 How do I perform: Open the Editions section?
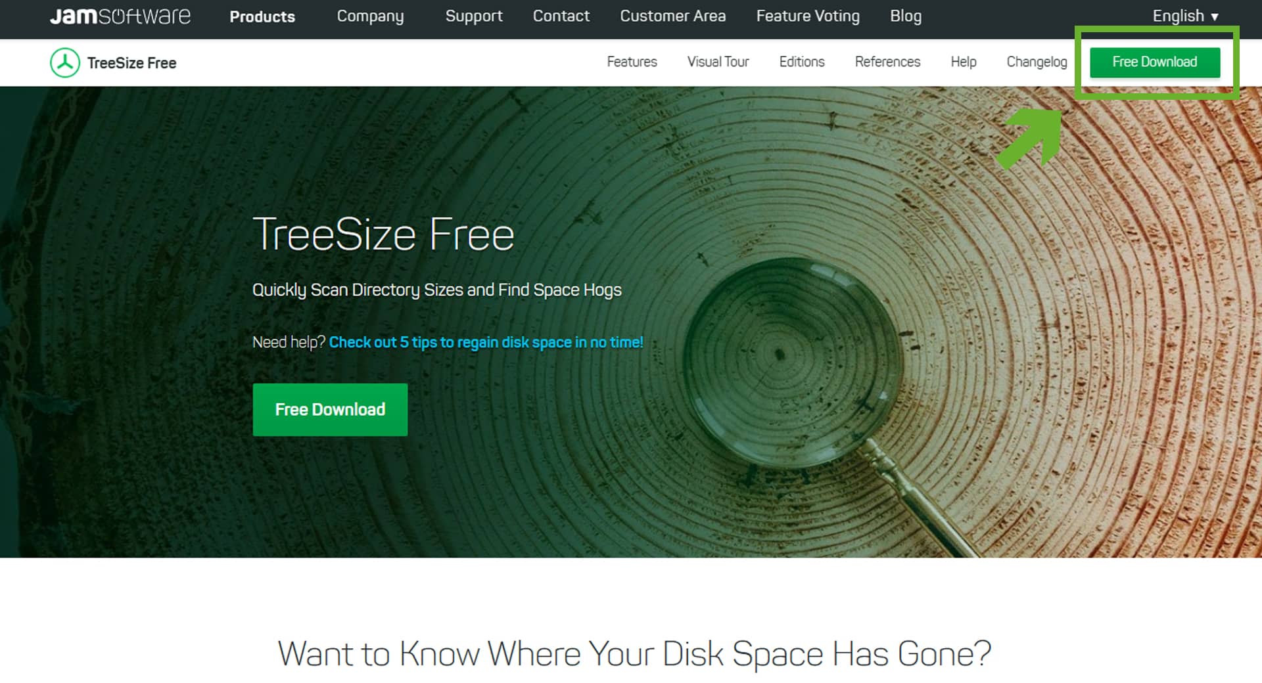802,62
